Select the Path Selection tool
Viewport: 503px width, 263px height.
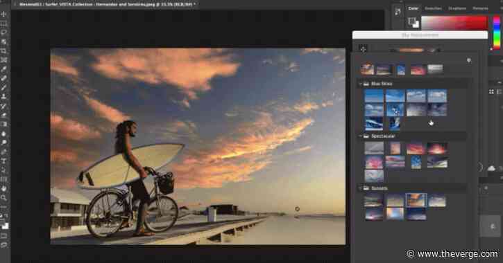click(4, 170)
